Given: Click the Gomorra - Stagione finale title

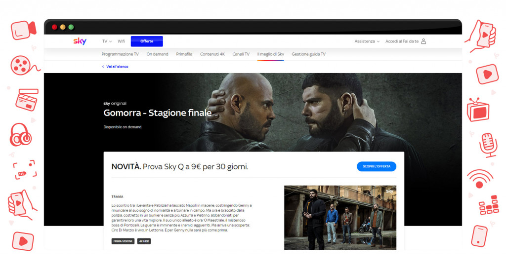Looking at the screenshot, I should (157, 113).
